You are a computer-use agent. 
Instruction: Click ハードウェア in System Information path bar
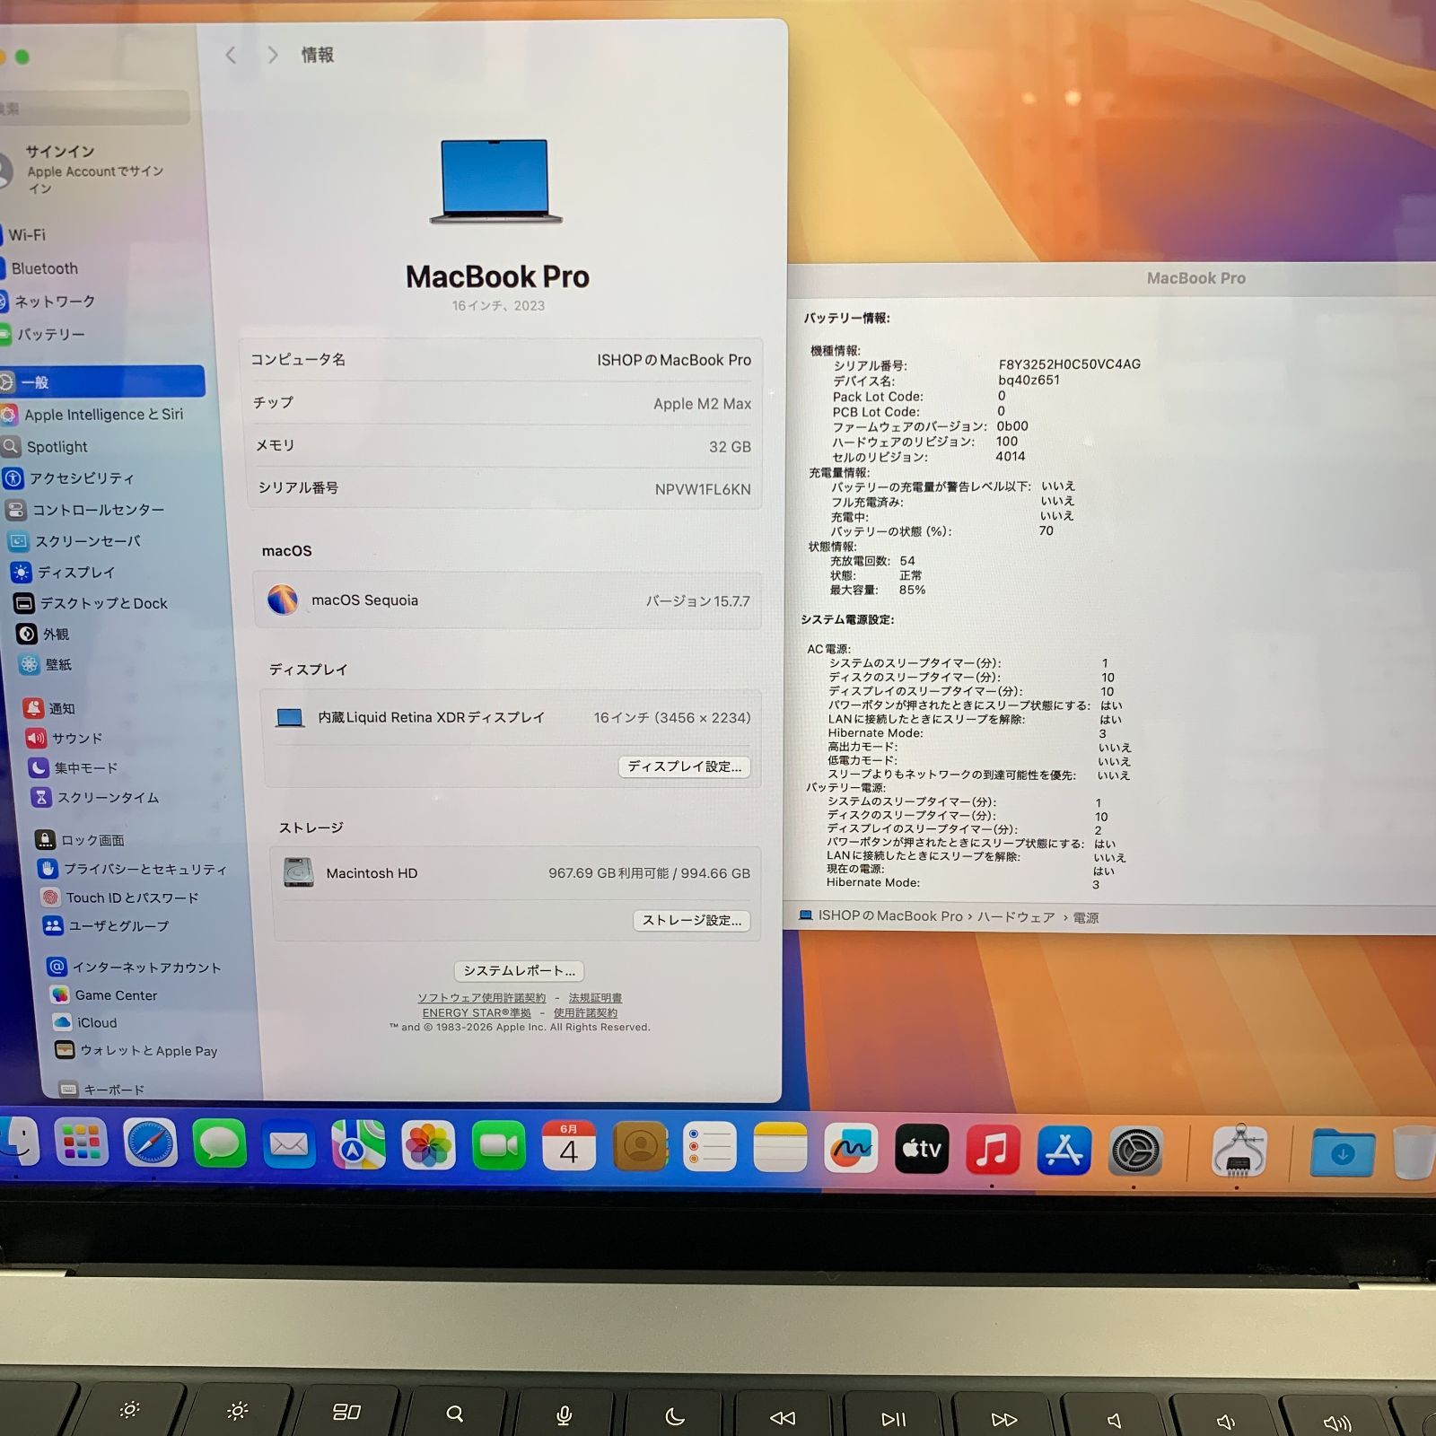[1016, 917]
